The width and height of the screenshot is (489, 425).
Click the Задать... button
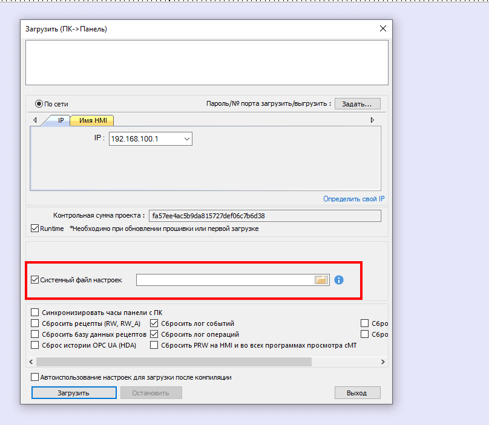point(358,104)
